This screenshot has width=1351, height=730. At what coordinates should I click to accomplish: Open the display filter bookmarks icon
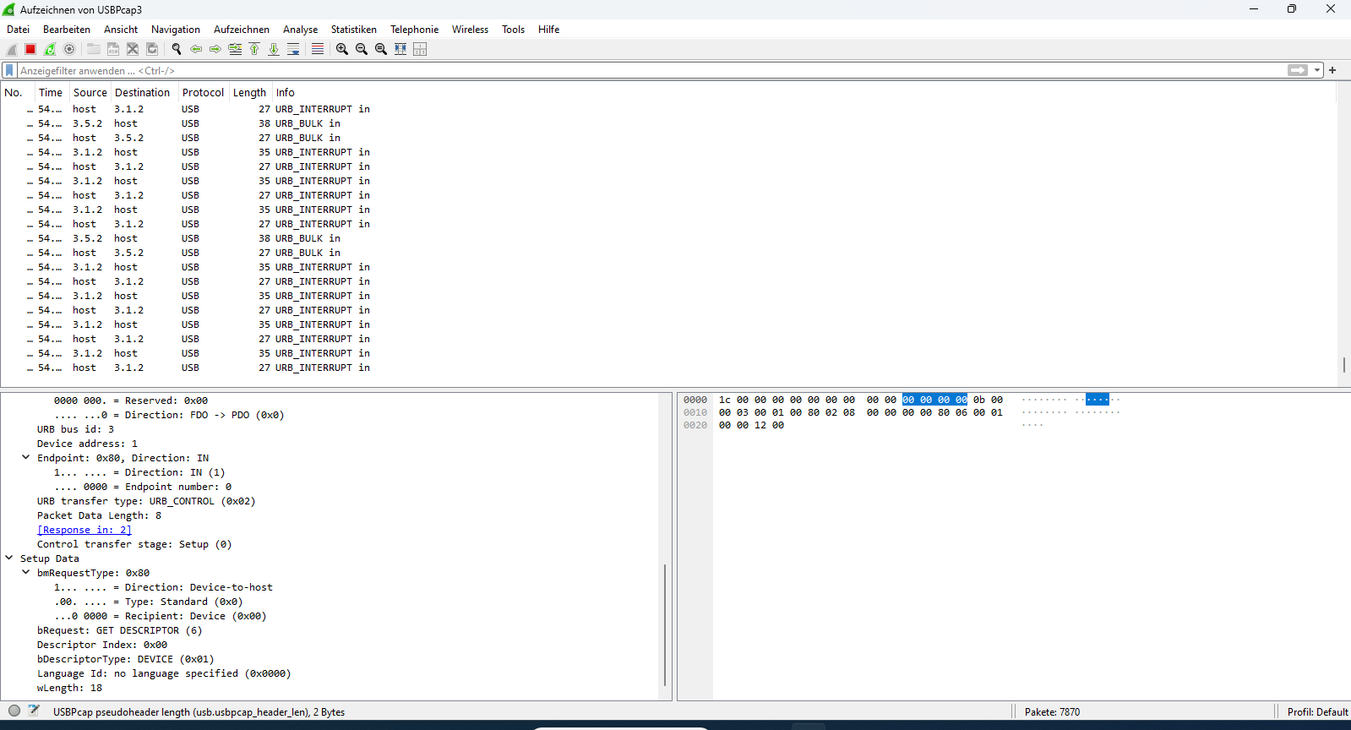(x=9, y=70)
